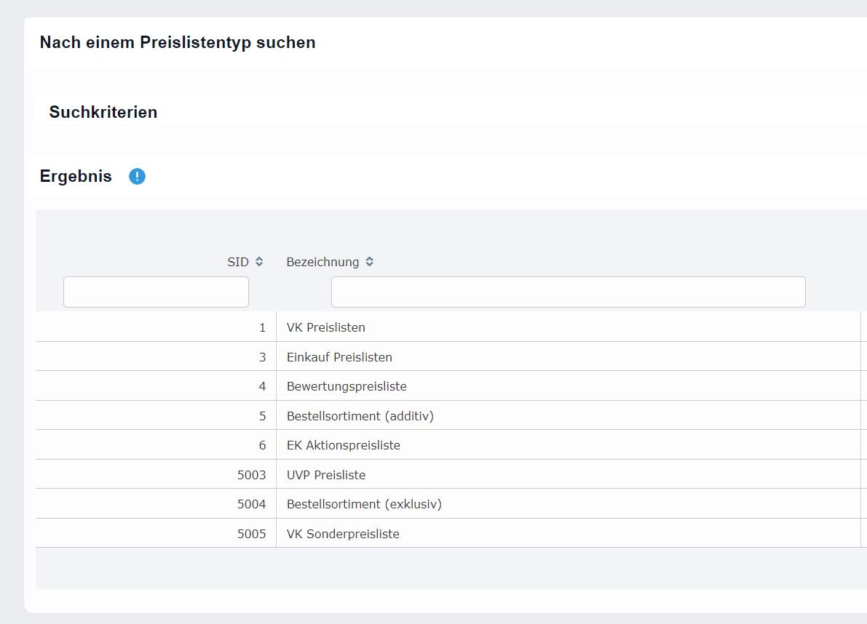Click into the Bezeichnung filter text box
This screenshot has width=867, height=624.
click(568, 292)
